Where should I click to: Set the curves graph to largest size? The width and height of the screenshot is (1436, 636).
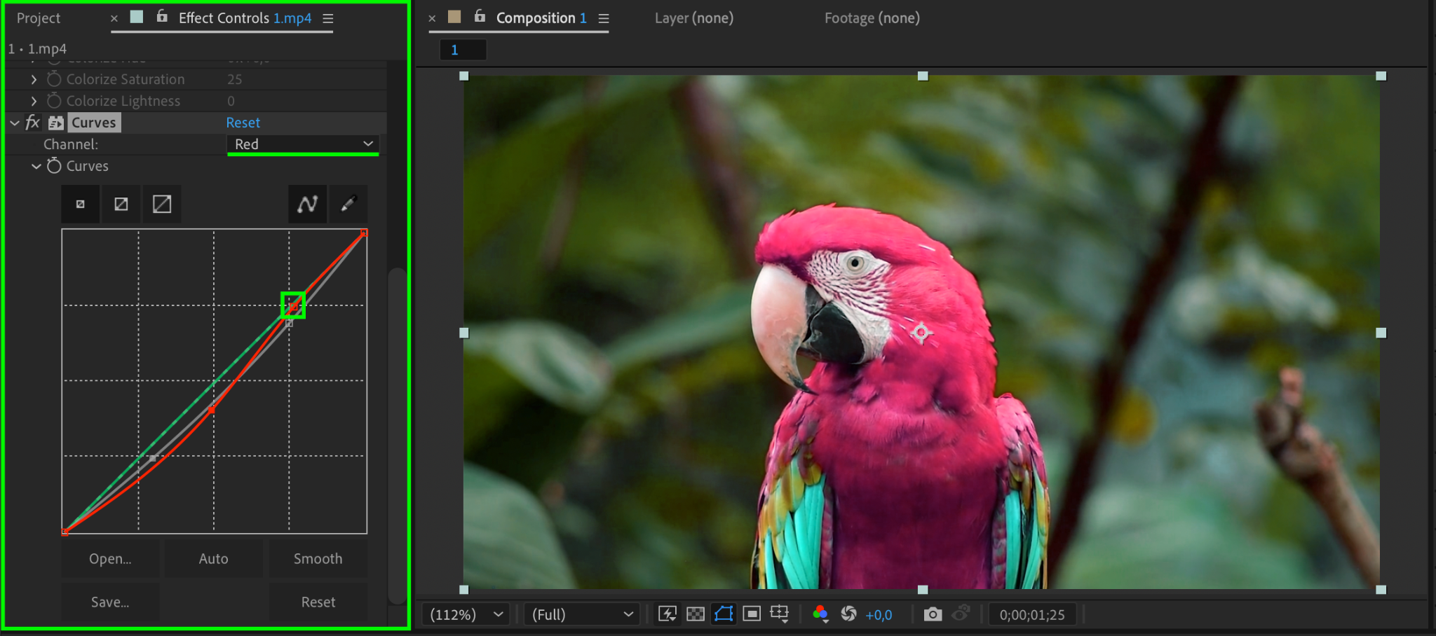click(x=162, y=204)
